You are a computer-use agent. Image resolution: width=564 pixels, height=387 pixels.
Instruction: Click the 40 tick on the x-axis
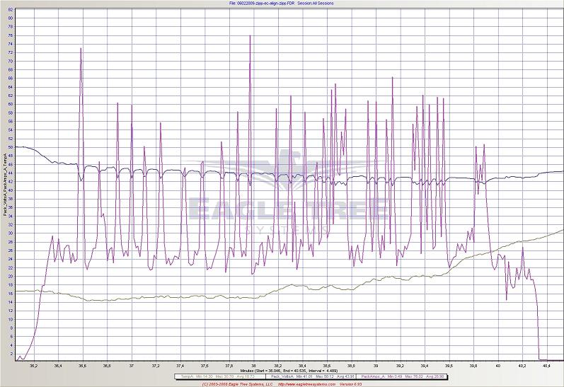(x=498, y=366)
